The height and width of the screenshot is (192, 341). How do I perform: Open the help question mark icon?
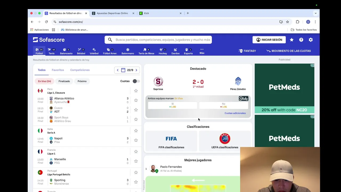click(301, 40)
